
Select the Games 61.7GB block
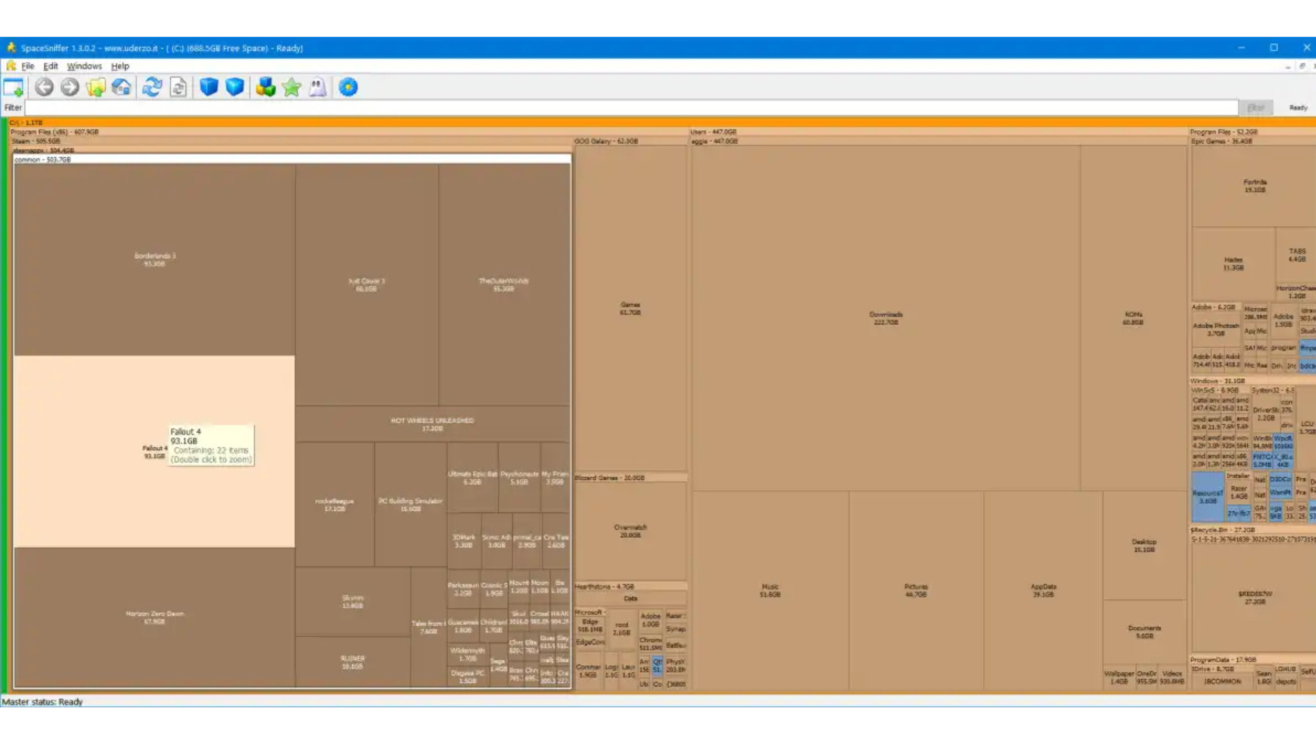(631, 308)
